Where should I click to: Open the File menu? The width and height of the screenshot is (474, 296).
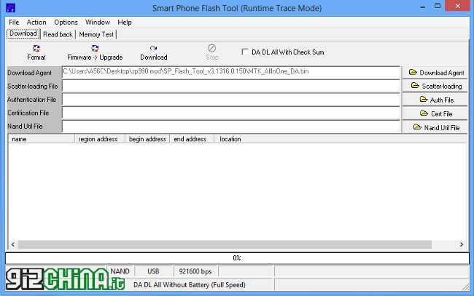[x=14, y=23]
